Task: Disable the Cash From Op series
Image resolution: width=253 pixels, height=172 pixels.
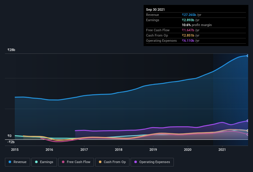Action: pyautogui.click(x=112, y=162)
